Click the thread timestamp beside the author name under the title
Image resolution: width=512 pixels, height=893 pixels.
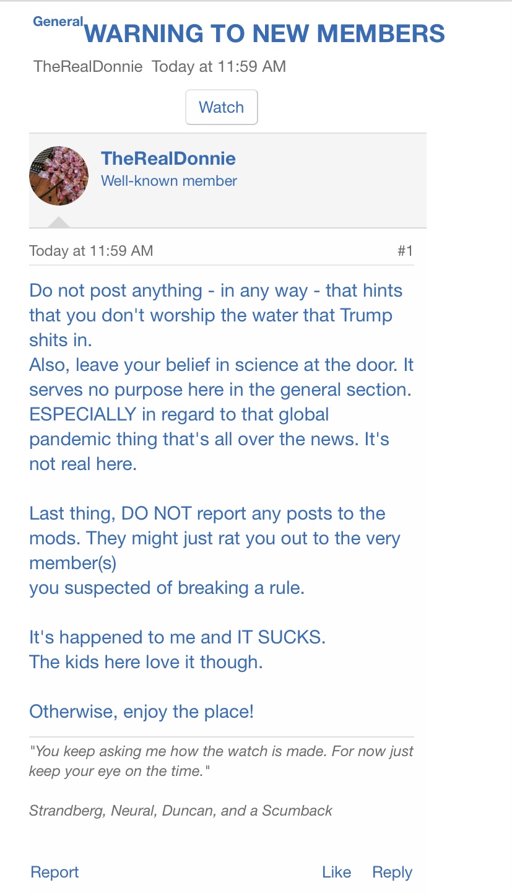(x=219, y=67)
